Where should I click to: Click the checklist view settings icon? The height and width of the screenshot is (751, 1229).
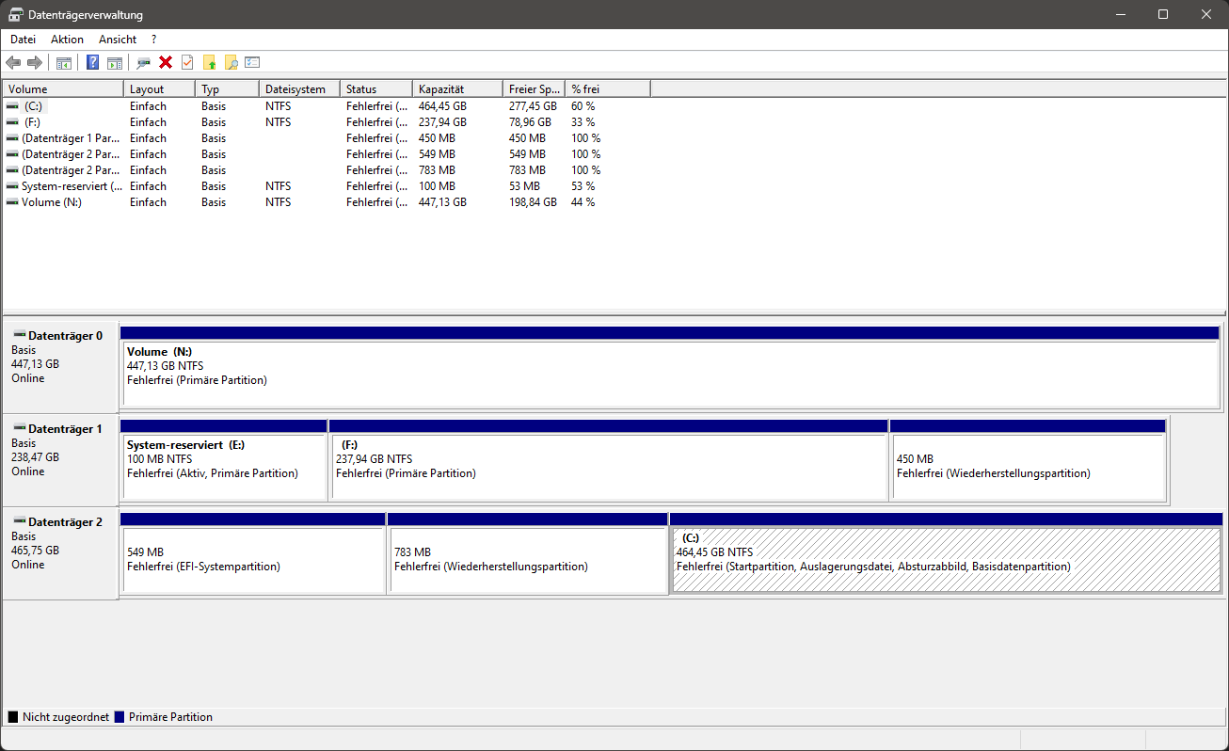pos(252,63)
